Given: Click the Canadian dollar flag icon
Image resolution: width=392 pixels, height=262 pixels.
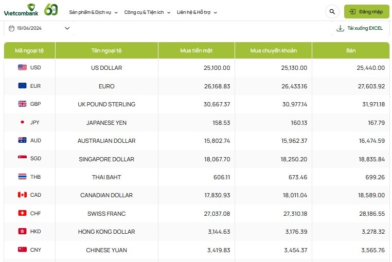Looking at the screenshot, I should 22,195.
